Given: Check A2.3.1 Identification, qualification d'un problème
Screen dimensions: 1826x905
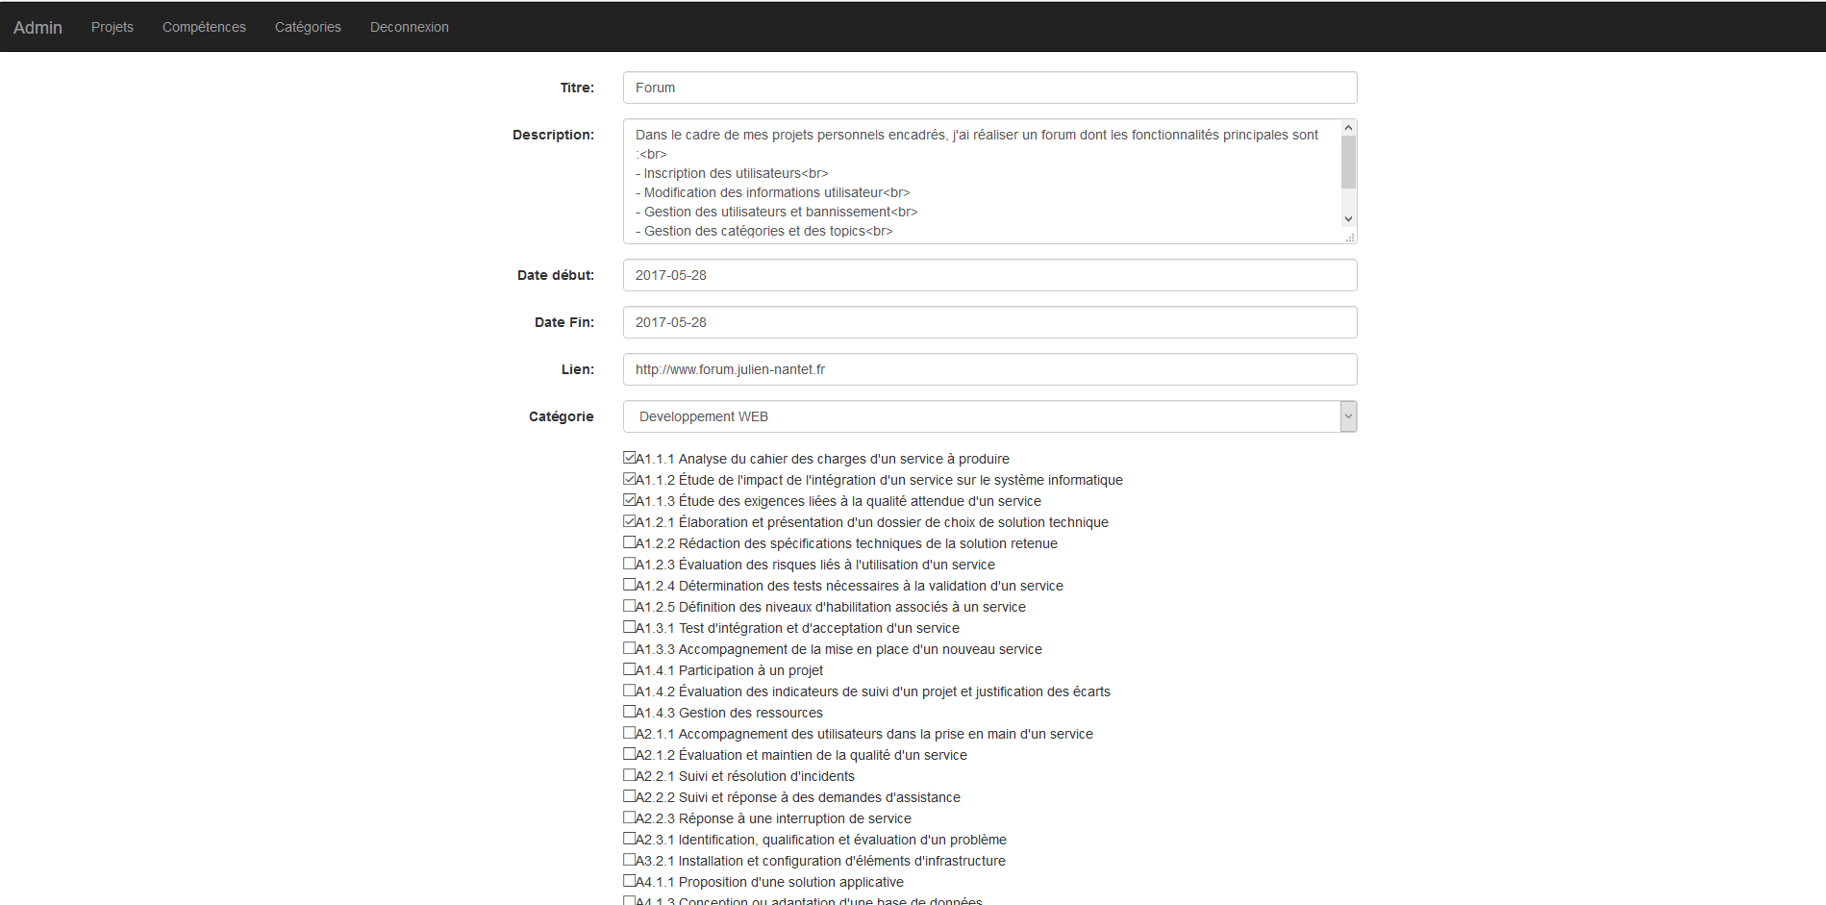Looking at the screenshot, I should (629, 839).
